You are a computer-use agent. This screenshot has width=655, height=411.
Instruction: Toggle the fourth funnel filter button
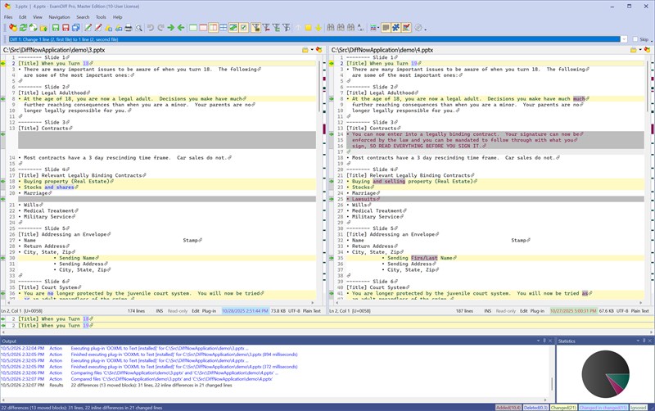286,28
